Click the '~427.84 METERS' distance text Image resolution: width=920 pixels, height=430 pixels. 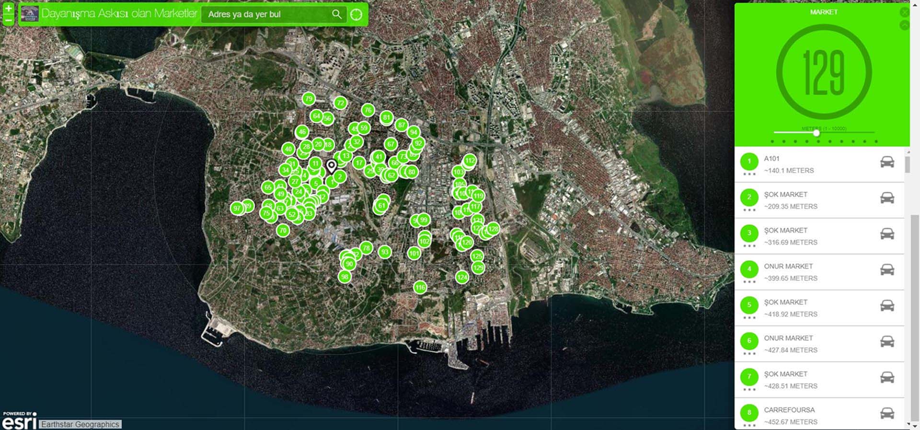[x=791, y=350]
